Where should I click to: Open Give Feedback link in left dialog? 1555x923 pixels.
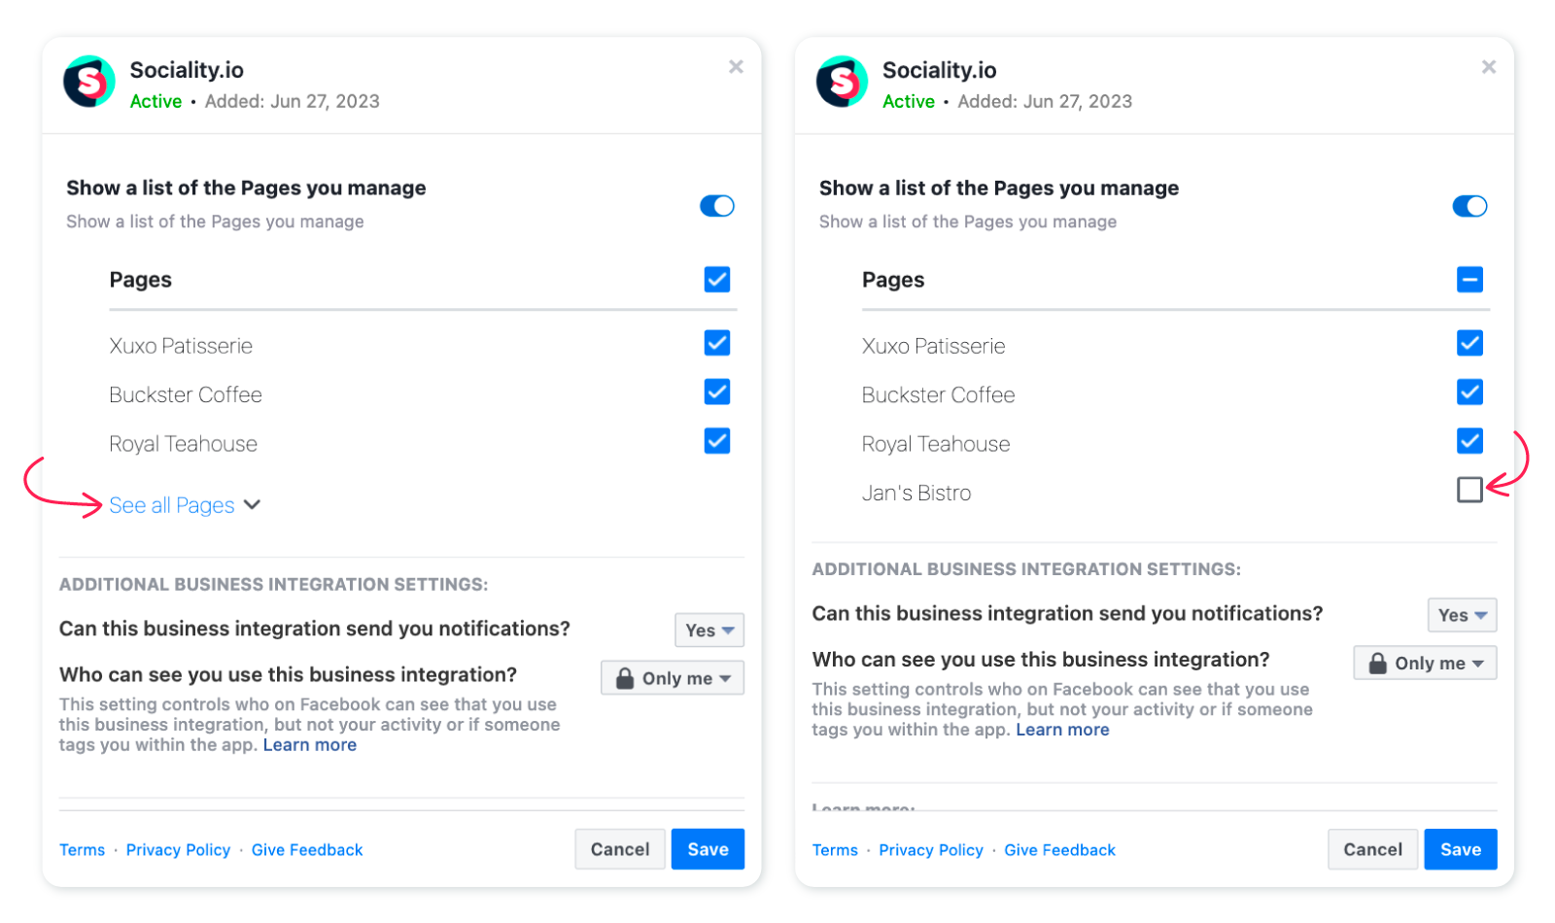(307, 850)
